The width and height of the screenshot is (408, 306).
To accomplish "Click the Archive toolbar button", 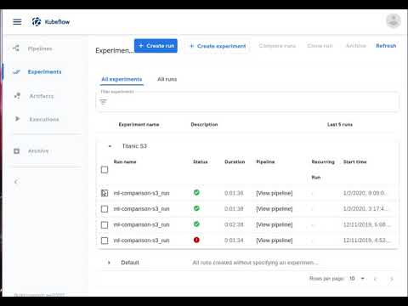I will pos(356,46).
